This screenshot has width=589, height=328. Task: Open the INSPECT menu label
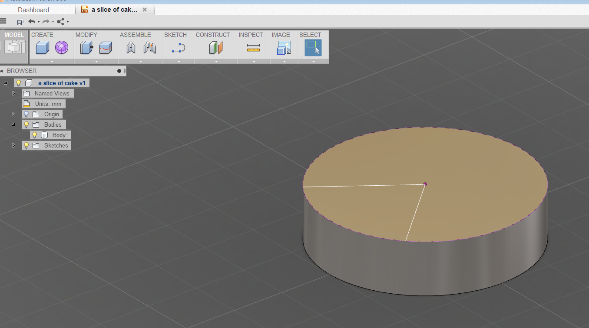(251, 35)
